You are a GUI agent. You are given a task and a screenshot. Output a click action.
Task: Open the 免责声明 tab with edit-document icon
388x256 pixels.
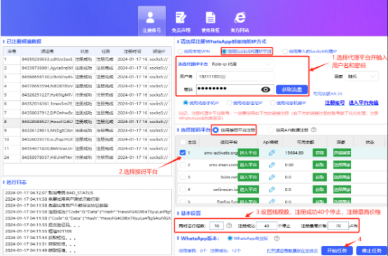coord(181,22)
